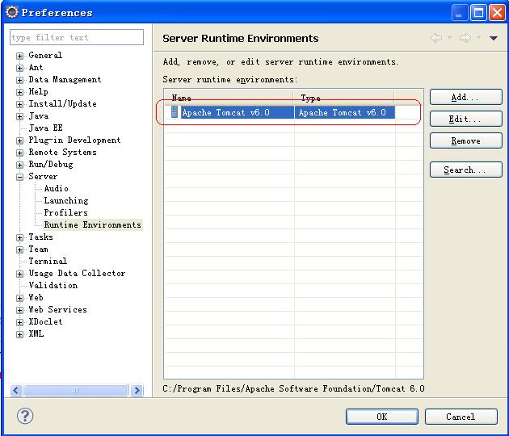Expand the Plug-in Development node
This screenshot has width=509, height=436.
[20, 140]
